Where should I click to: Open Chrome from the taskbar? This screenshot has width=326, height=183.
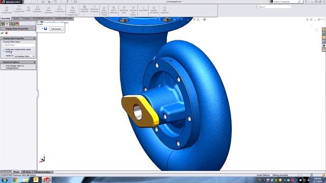pyautogui.click(x=15, y=179)
